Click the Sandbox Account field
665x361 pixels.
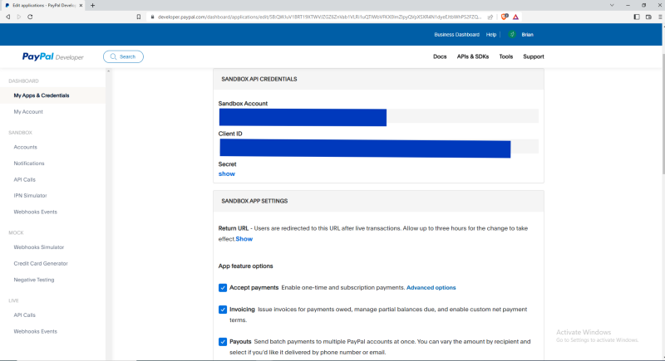pyautogui.click(x=378, y=116)
